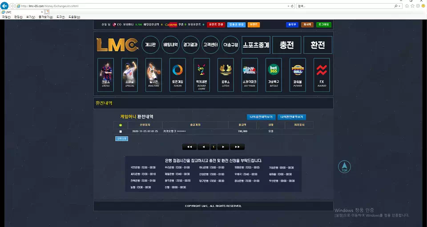427x227 pixels.
Task: Open the bet365 가상축구 icon
Action: [x=274, y=75]
